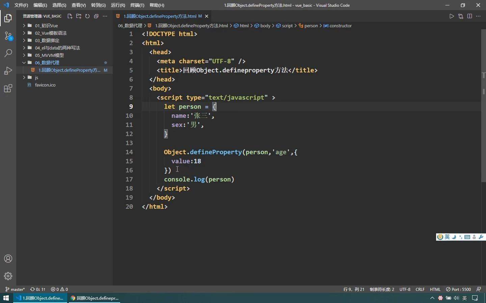
Task: Open the 运行(R) menu
Action: pos(118,5)
